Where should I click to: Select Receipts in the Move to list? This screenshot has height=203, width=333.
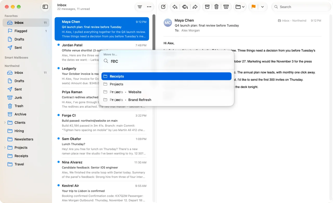(166, 76)
